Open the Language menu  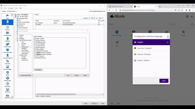click(x=11, y=8)
